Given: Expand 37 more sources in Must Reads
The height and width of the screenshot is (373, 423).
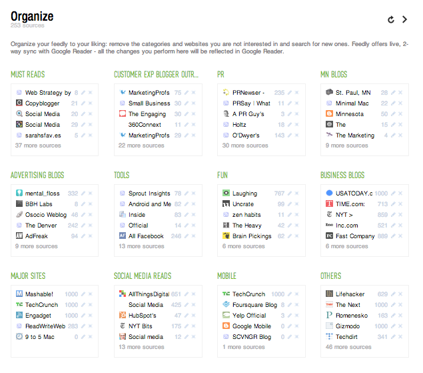Looking at the screenshot, I should (x=38, y=145).
